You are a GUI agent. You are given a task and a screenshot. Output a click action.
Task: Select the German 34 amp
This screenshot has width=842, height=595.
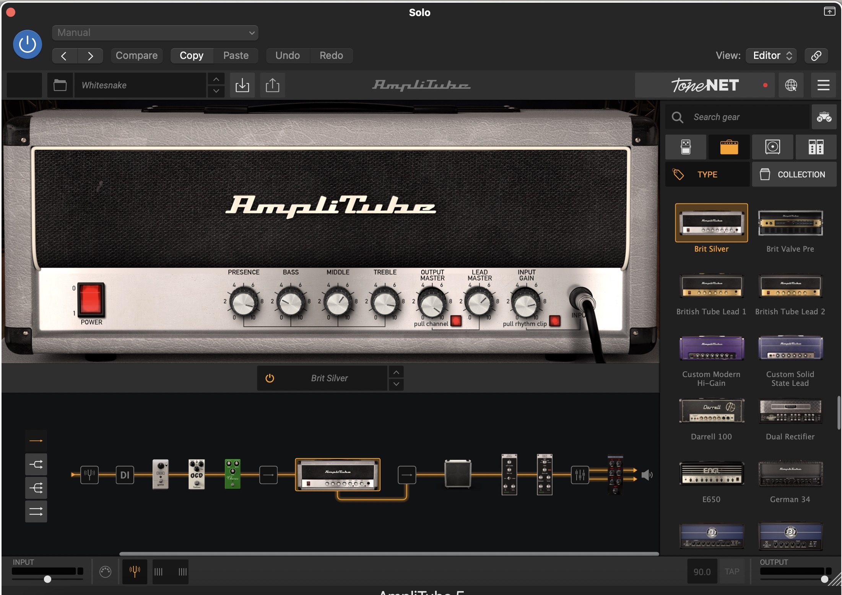(x=790, y=473)
